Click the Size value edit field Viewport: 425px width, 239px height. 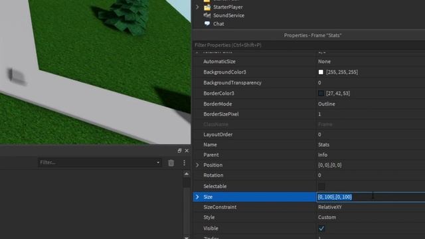371,197
